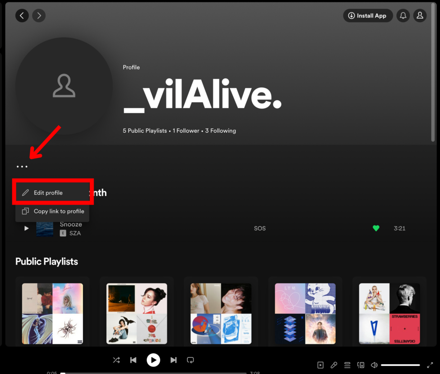
Task: Open notifications bell
Action: (403, 16)
